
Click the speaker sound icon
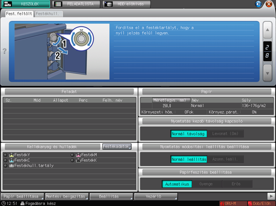[x=258, y=4]
